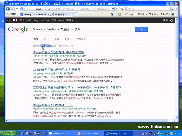This screenshot has height=136, width=182.
Task: Open 搜索工具 search tools
Action: click(81, 39)
